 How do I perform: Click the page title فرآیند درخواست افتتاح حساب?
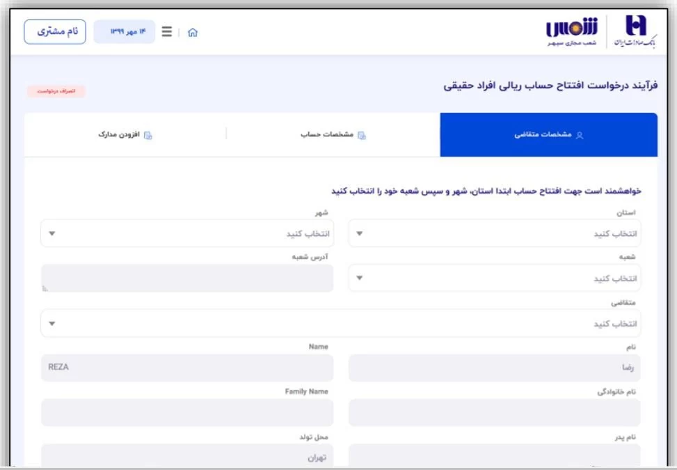550,86
